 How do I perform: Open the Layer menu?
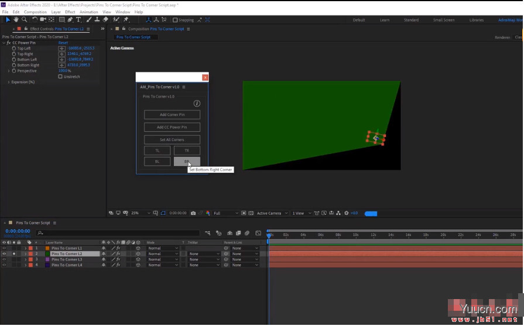click(x=56, y=12)
